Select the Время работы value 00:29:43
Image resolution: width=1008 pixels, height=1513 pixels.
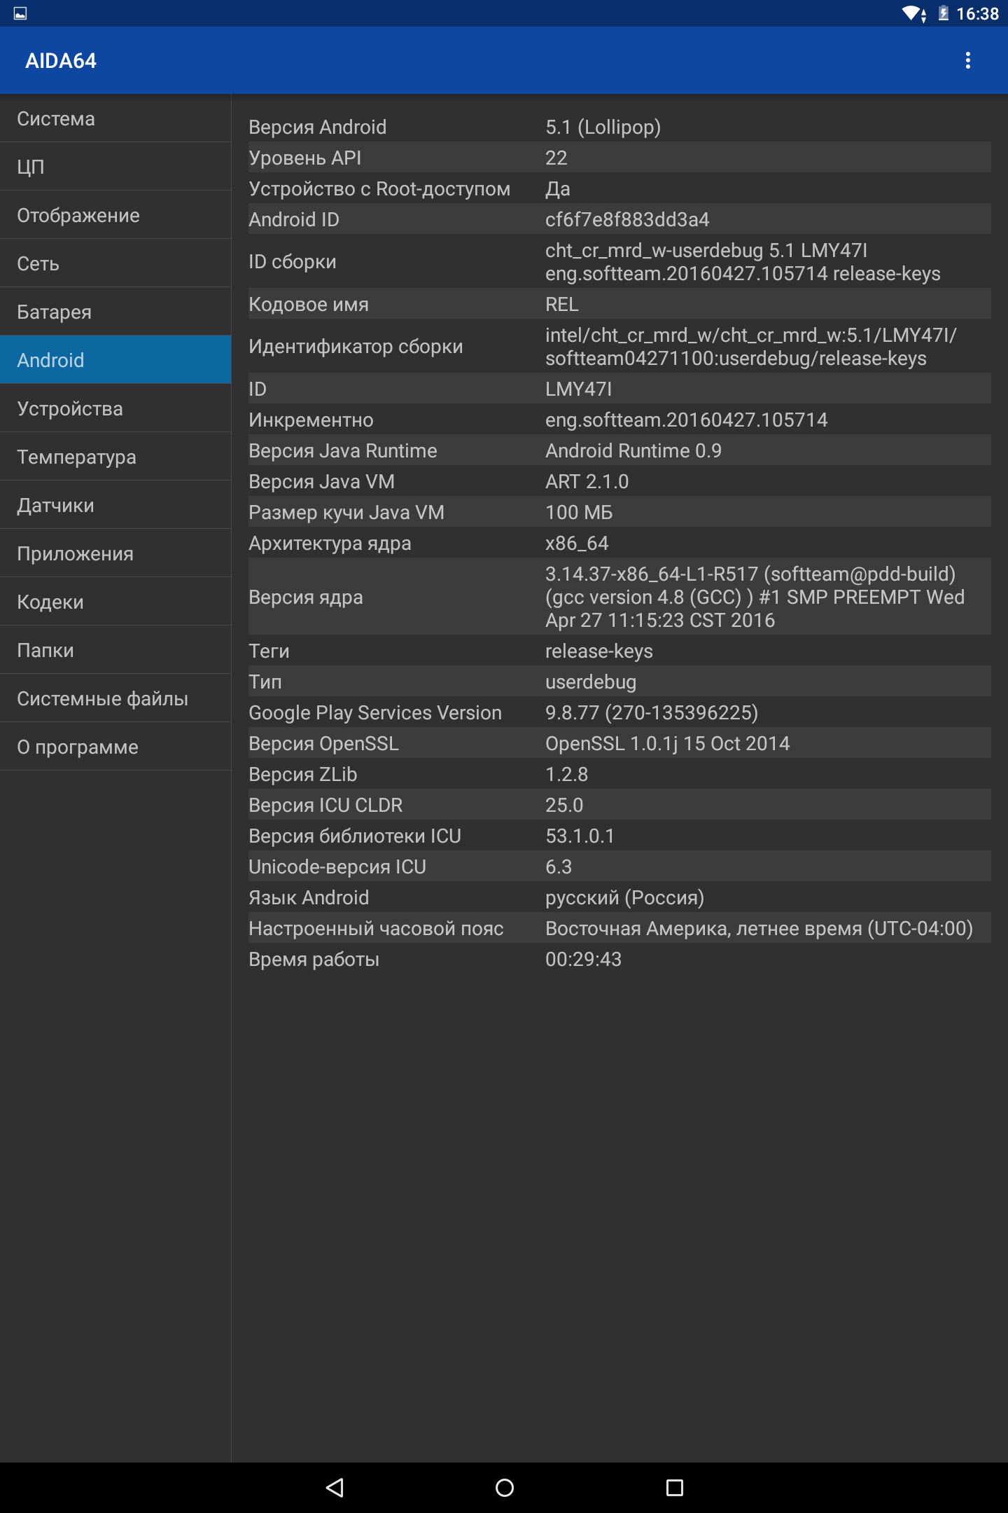[x=583, y=959]
